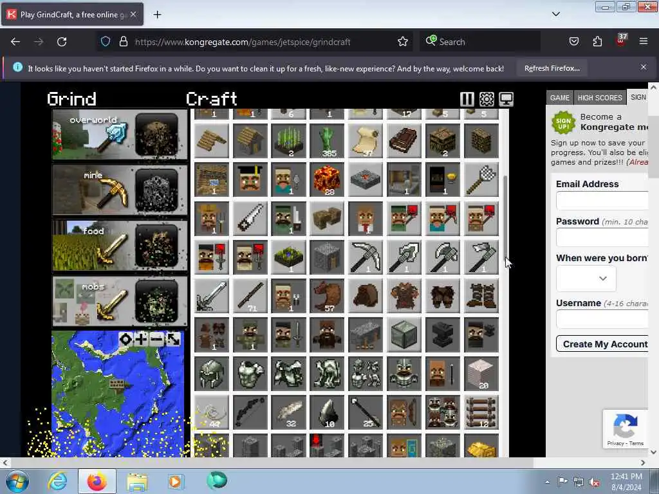This screenshot has height=494, width=659.
Task: Open the file explorer taskbar icon
Action: click(x=137, y=481)
